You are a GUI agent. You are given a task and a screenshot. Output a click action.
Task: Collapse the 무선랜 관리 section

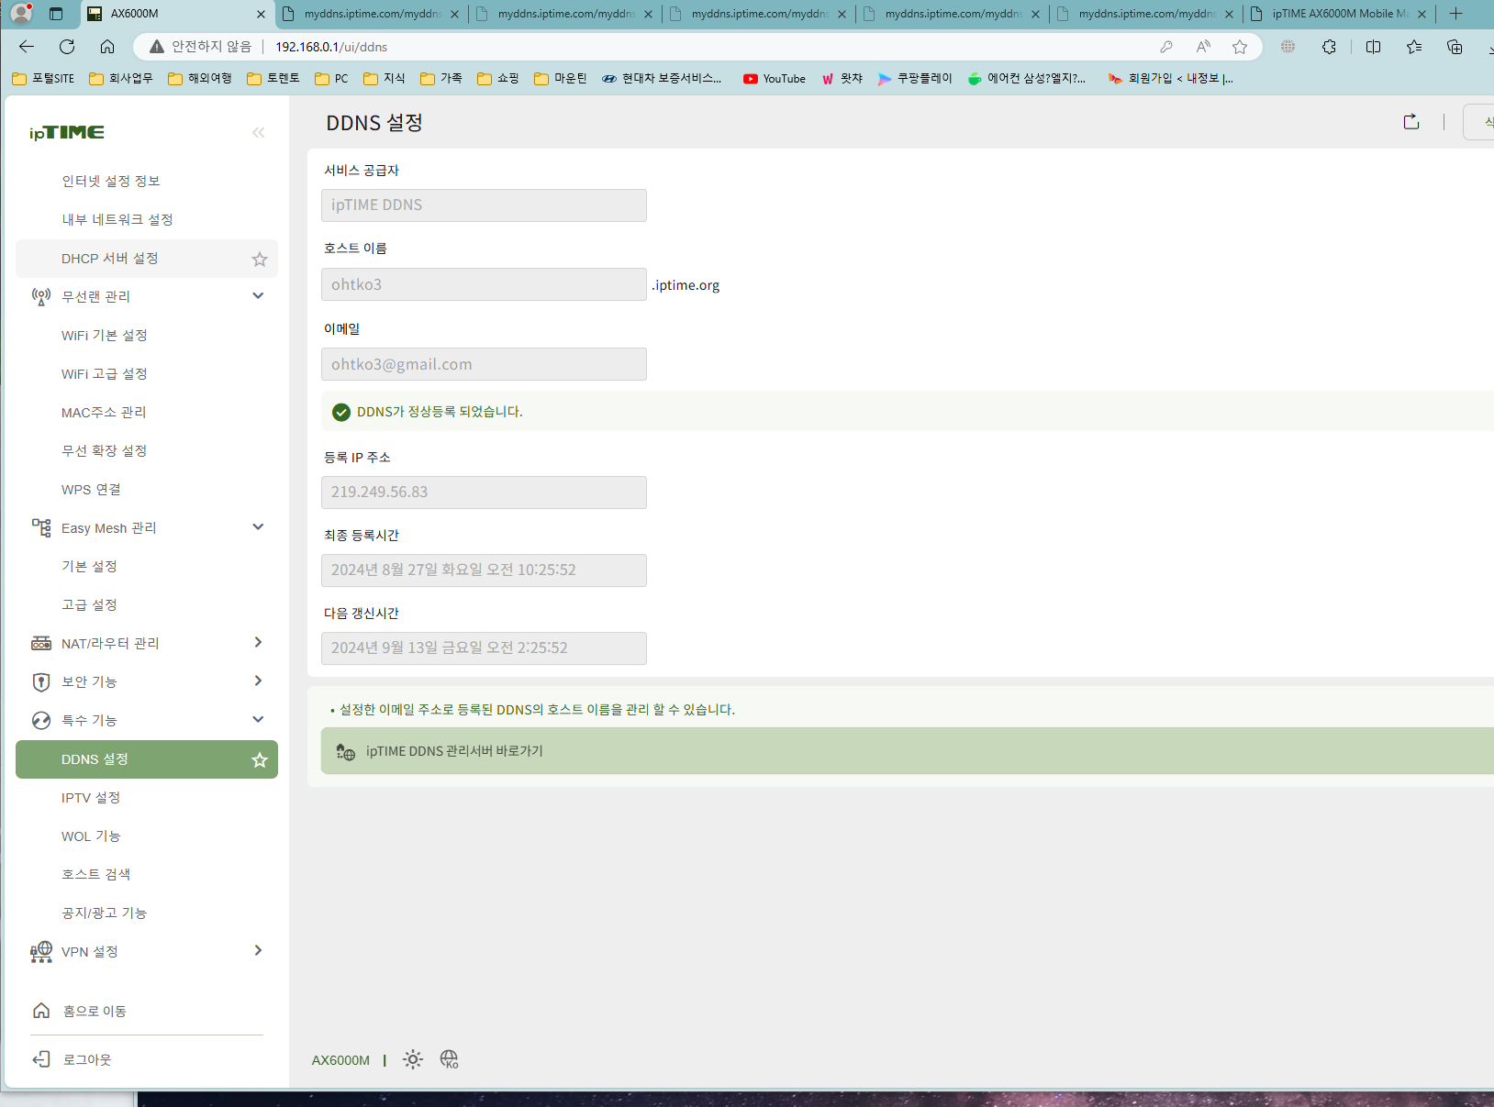258,296
